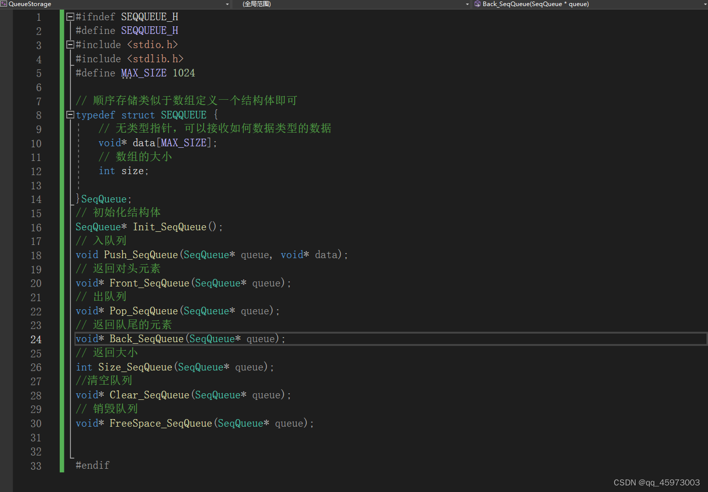Click the Clear_SeqQueue function name
Screen dimensions: 708x492
tap(149, 395)
